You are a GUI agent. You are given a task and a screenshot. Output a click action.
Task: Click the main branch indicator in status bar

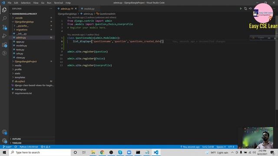7,147
